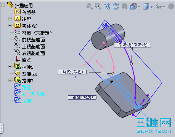
Task: Select the 扫描应用 root label
Action: pos(24,6)
